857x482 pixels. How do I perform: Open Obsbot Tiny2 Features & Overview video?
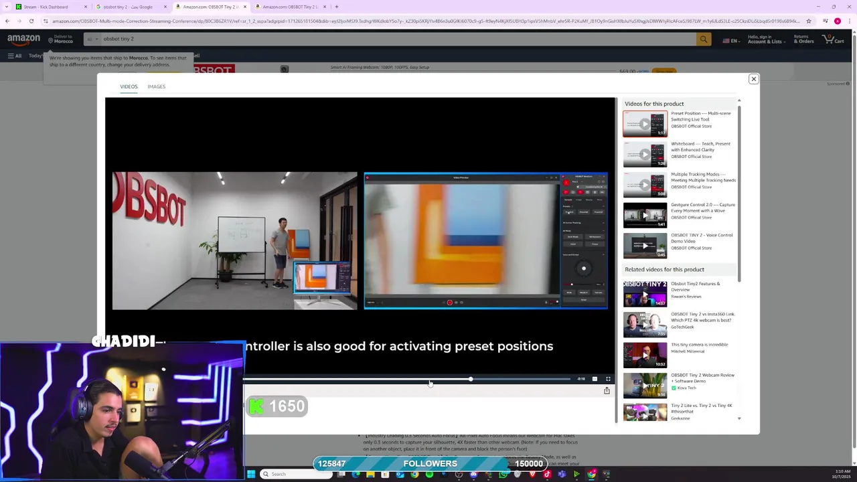pos(645,294)
